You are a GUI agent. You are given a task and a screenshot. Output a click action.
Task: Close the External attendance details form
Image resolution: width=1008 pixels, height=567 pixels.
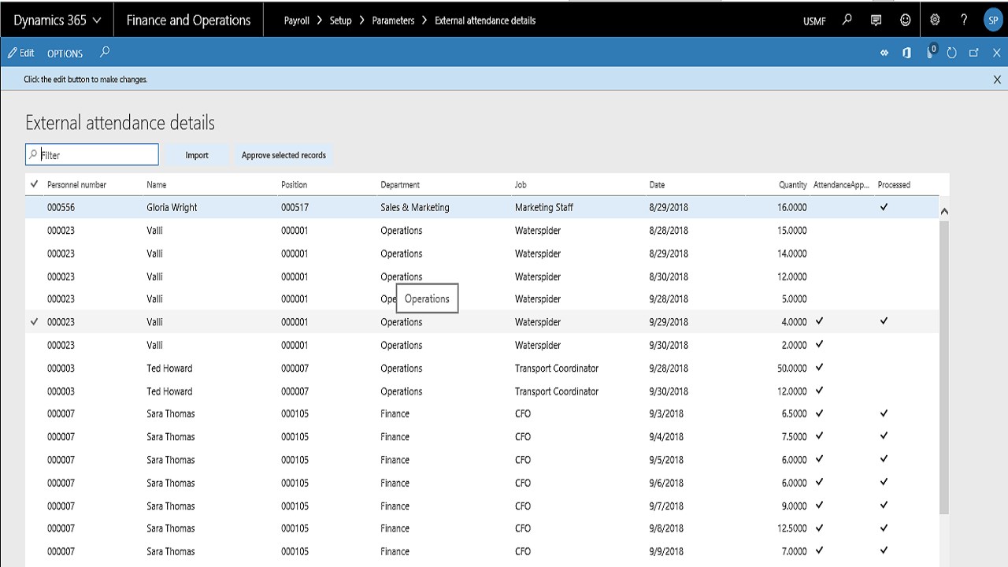click(x=996, y=53)
